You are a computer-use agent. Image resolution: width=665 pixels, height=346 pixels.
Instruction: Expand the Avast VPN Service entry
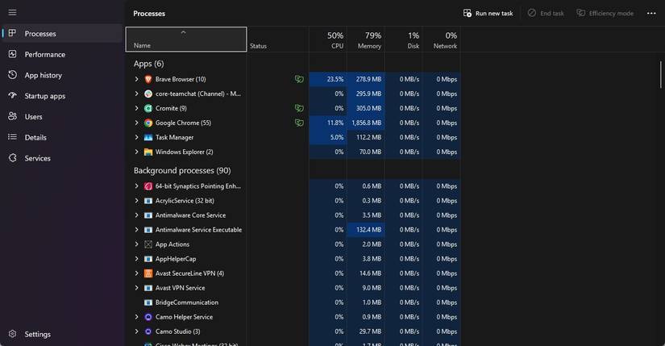(137, 288)
